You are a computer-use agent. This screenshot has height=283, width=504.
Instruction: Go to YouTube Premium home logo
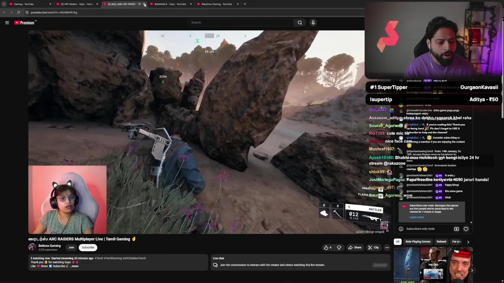[24, 23]
